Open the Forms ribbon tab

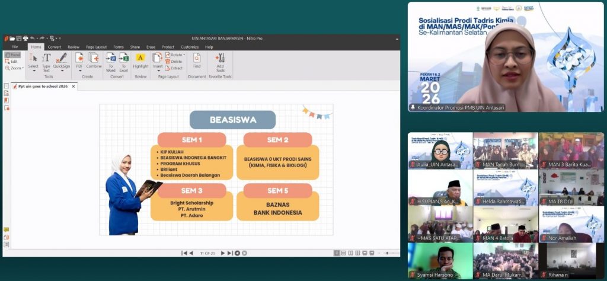coord(119,47)
